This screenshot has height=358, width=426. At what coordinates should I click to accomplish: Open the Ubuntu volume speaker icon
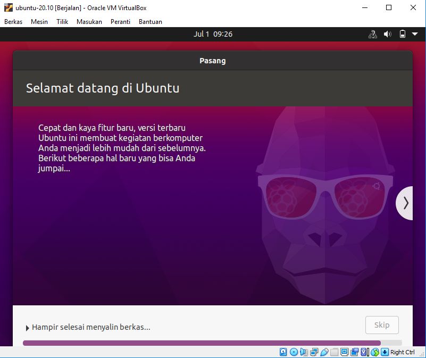pyautogui.click(x=387, y=34)
